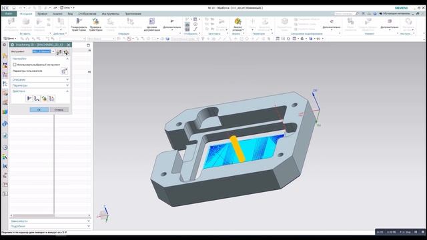Viewport: 427px width, 240px height.
Task: Close the machining operation dialog
Action: coord(69,45)
